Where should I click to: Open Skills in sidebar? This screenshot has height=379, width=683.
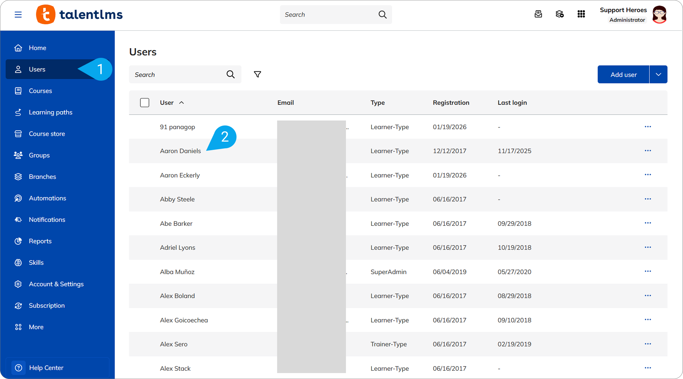point(58,263)
